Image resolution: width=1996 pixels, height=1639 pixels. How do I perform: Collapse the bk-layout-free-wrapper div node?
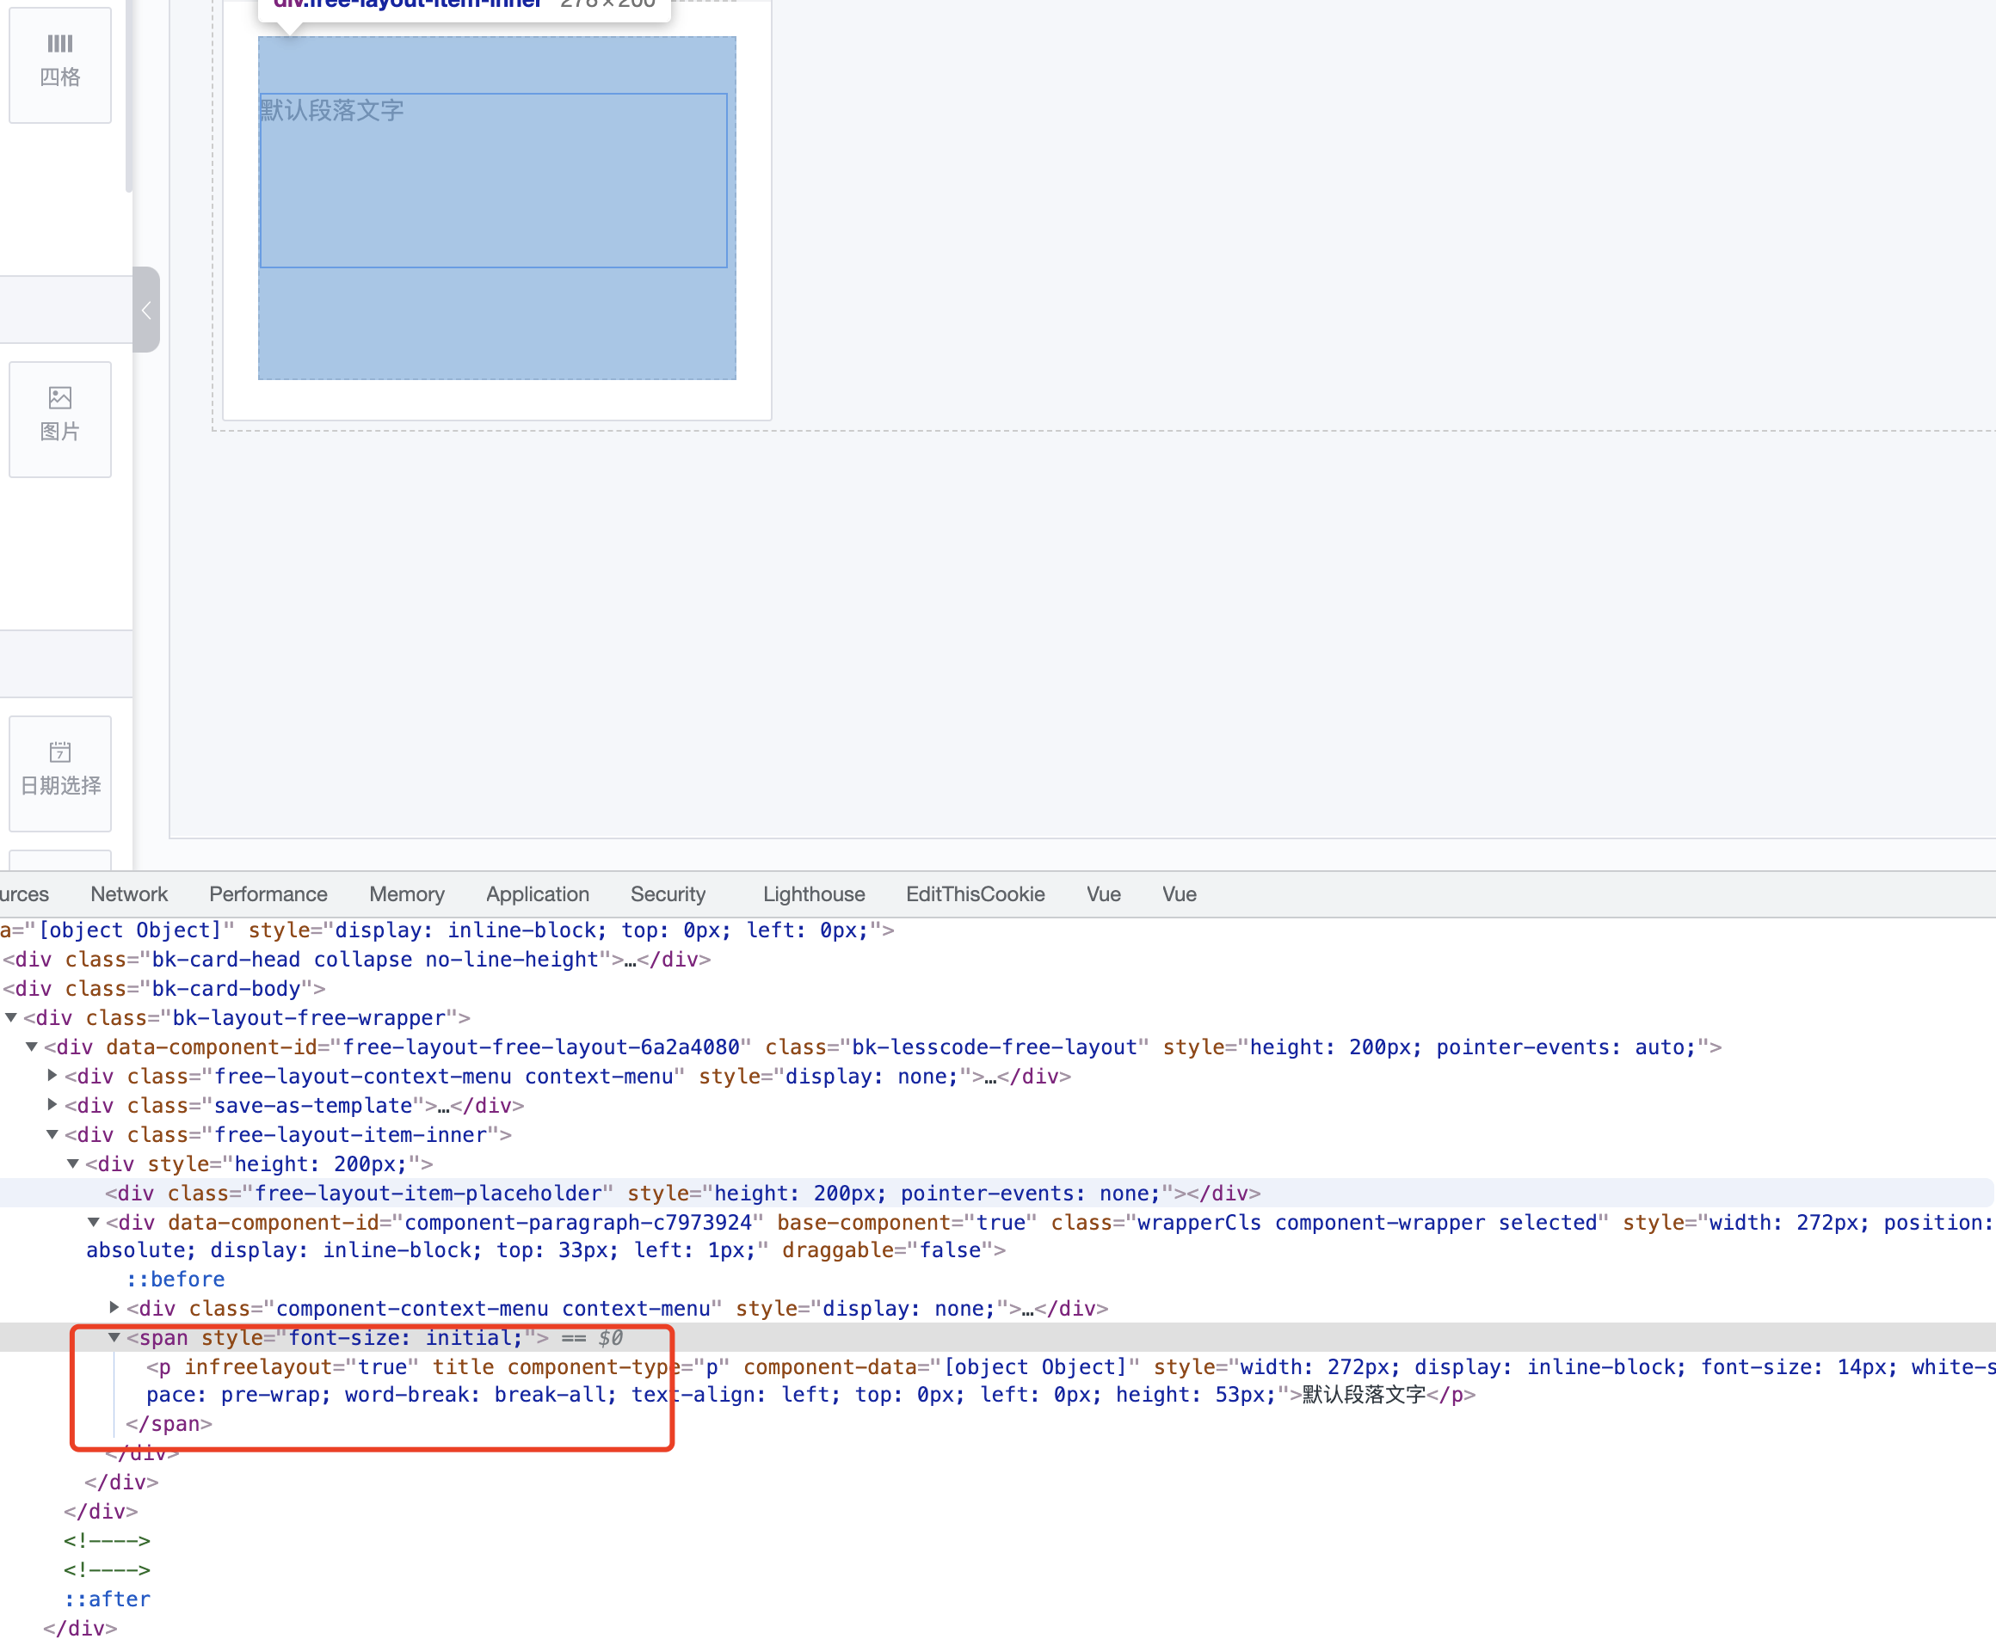[11, 1018]
